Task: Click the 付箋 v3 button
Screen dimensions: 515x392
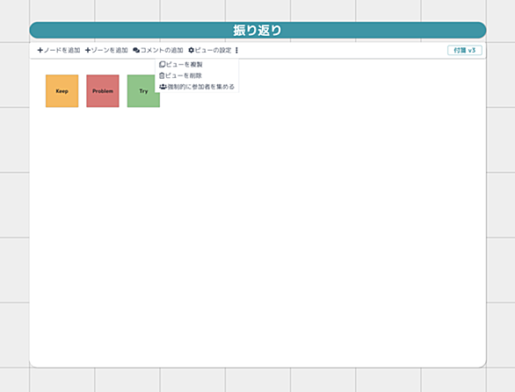Action: (465, 50)
